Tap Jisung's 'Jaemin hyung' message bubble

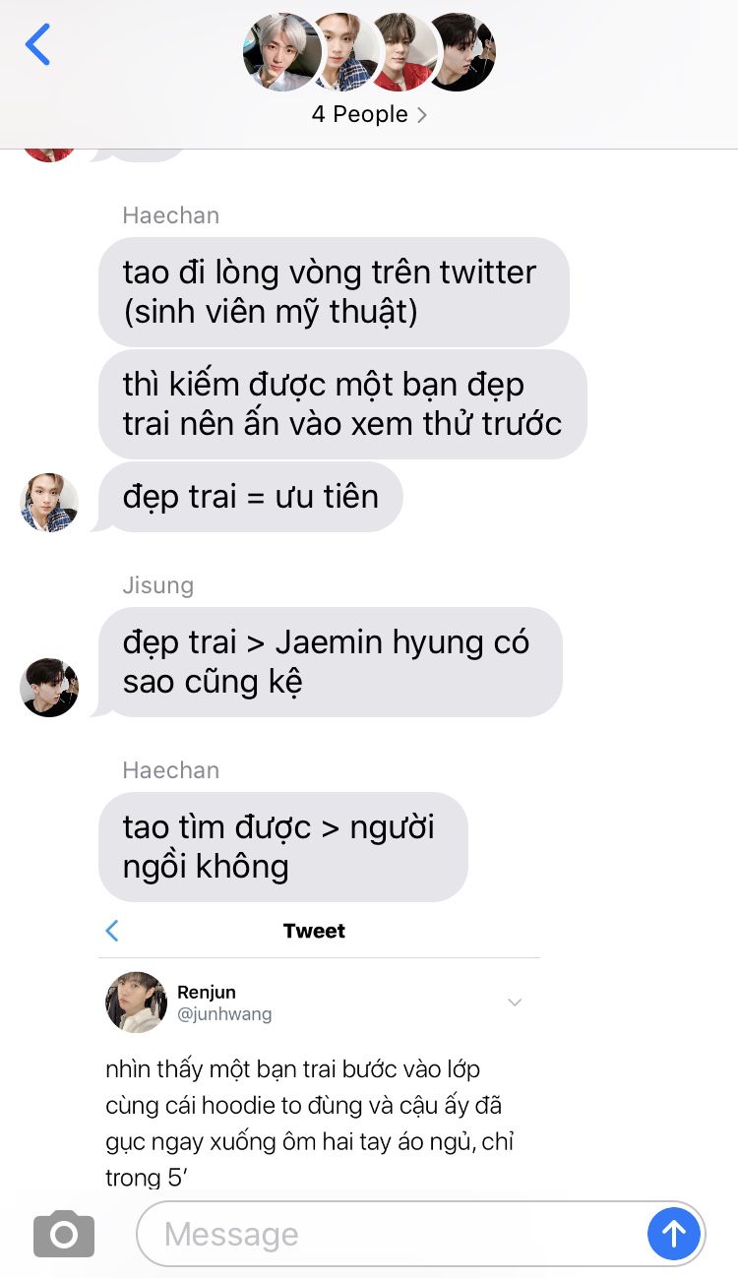(331, 662)
